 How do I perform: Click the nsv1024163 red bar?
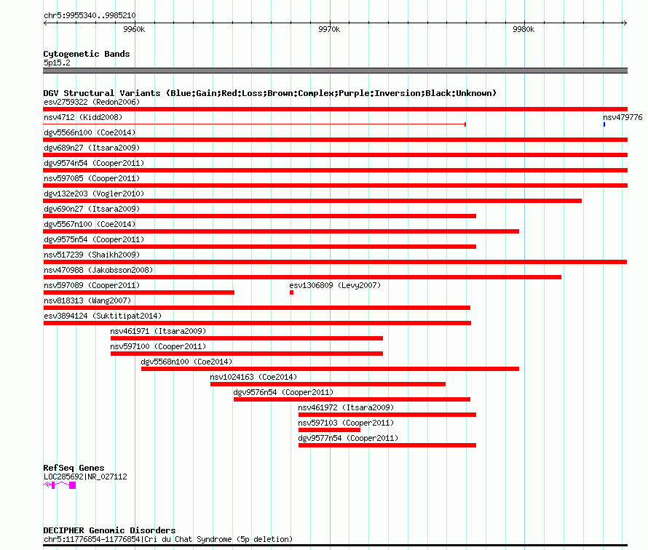(328, 384)
